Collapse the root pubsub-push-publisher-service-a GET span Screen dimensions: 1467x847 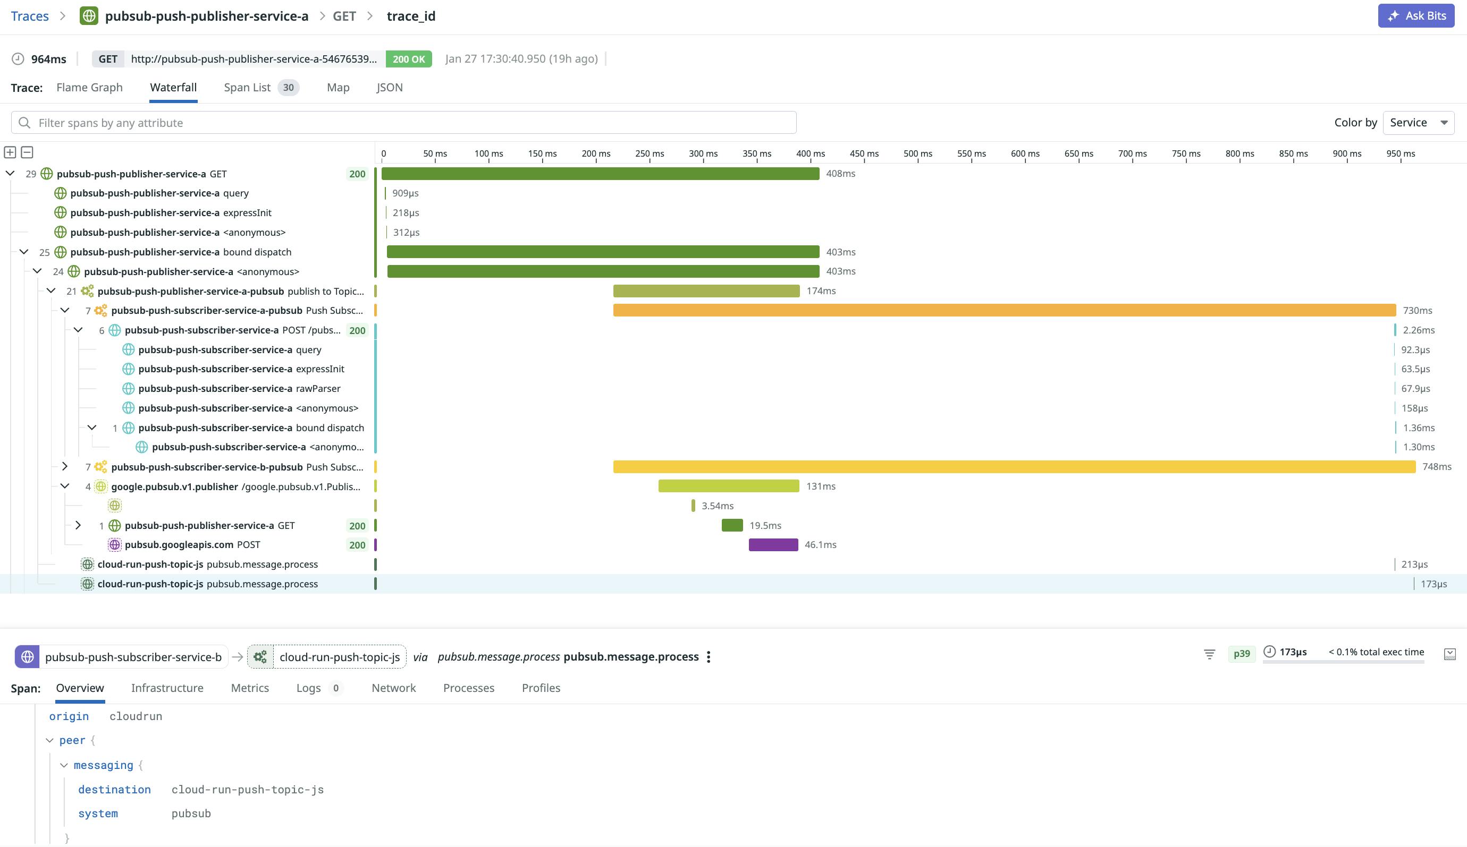[x=10, y=173]
